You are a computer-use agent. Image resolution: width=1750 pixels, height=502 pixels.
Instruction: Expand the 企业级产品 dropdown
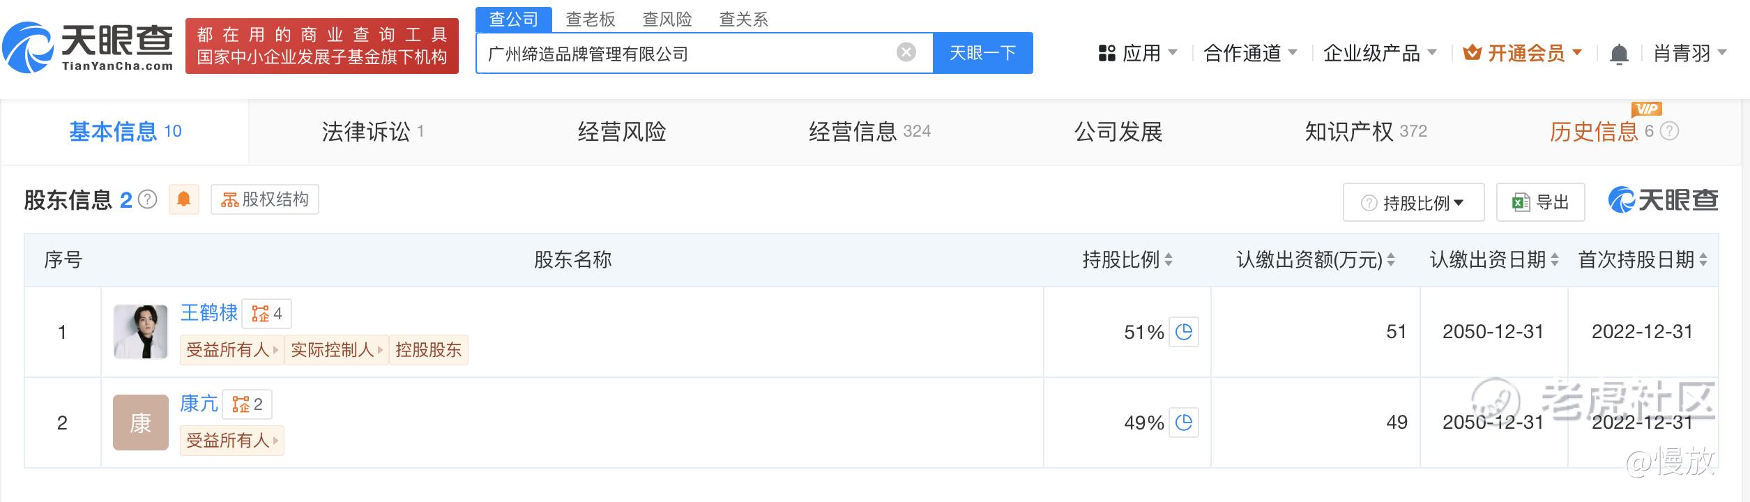point(1380,53)
